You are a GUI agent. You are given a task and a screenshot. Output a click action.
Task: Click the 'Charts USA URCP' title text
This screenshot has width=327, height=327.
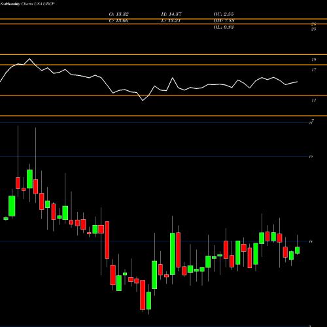click(x=38, y=4)
